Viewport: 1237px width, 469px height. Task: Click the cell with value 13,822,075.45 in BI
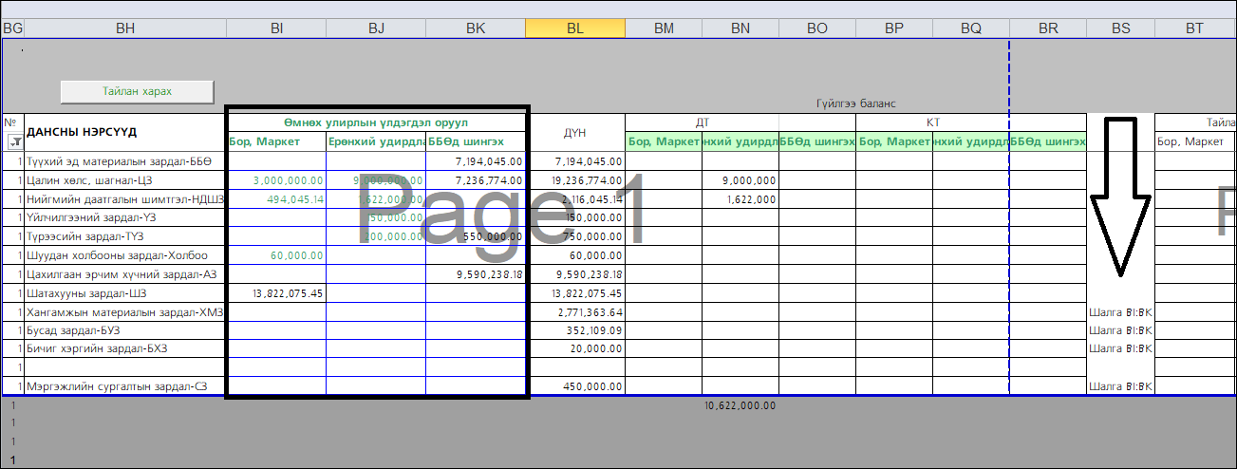coord(276,293)
